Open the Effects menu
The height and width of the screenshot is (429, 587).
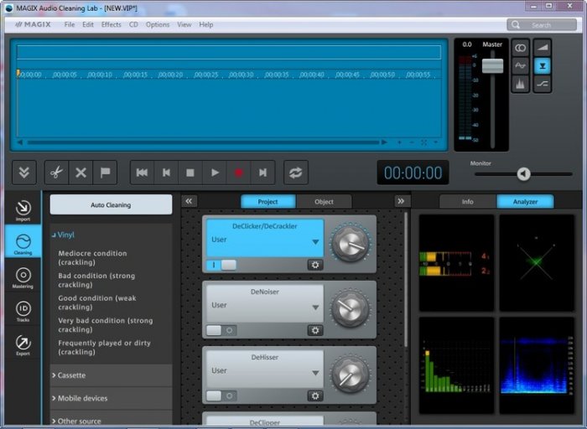pyautogui.click(x=111, y=24)
